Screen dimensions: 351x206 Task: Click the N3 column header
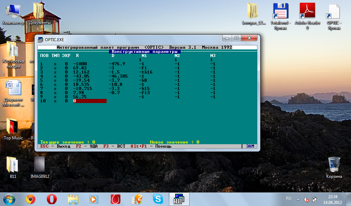pyautogui.click(x=213, y=56)
